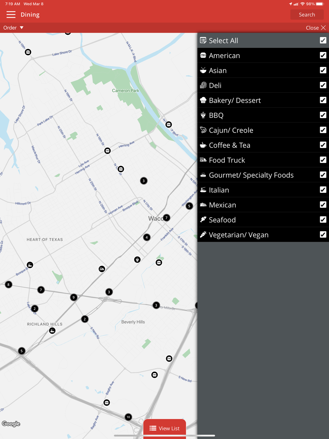Select the American category label
The height and width of the screenshot is (439, 329).
[224, 55]
